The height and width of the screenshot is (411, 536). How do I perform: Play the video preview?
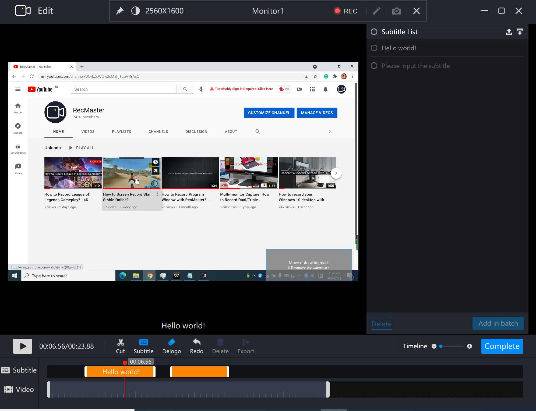[23, 346]
